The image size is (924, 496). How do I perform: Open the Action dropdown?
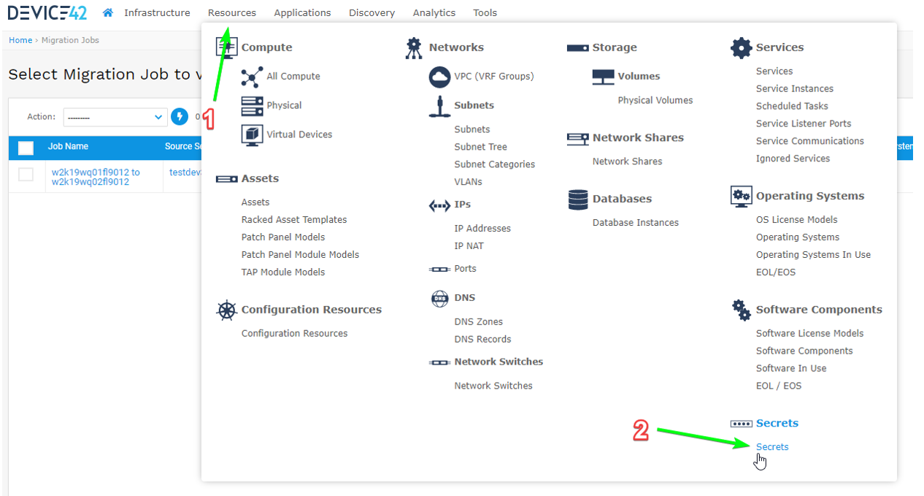(115, 117)
